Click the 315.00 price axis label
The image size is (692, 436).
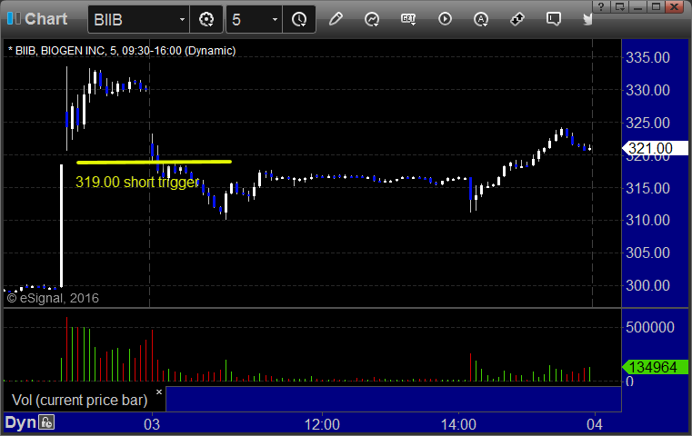point(647,188)
